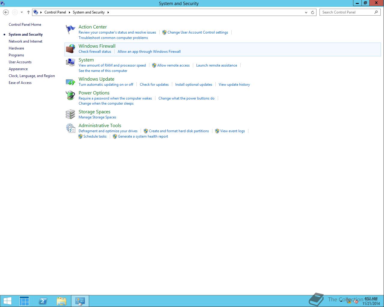Open File Explorer from the taskbar
Screen dimensions: 384x307
61,301
